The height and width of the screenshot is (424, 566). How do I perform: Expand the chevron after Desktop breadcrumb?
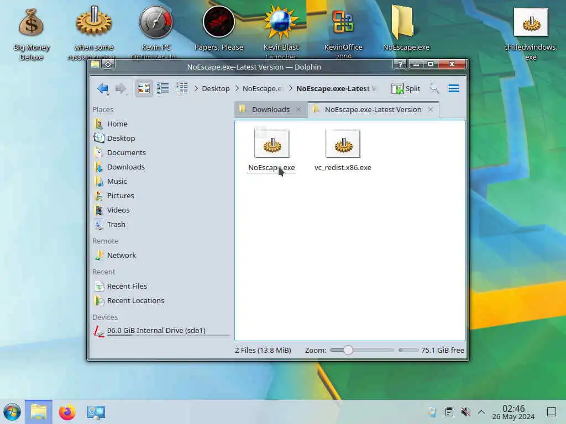click(x=237, y=88)
